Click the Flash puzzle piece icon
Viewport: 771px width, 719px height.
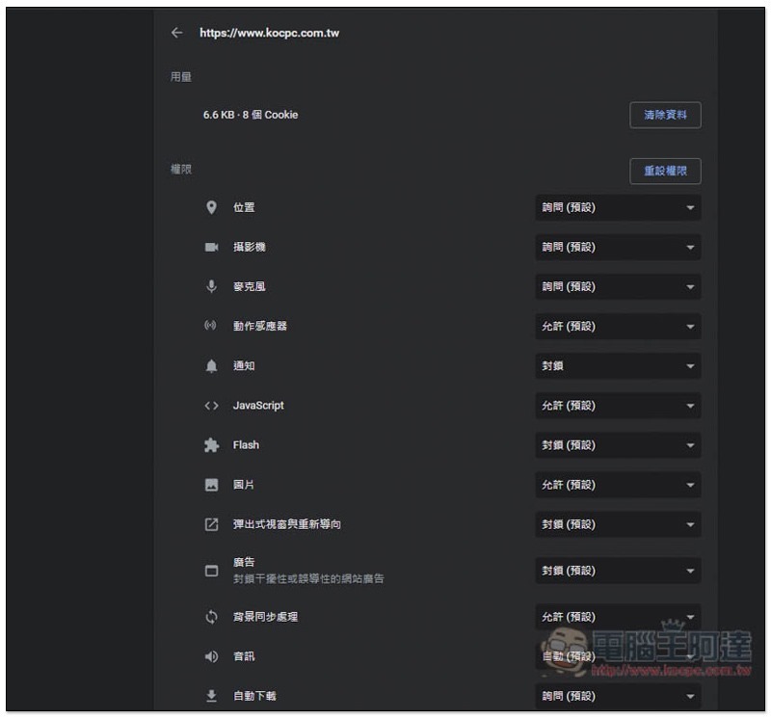click(211, 445)
